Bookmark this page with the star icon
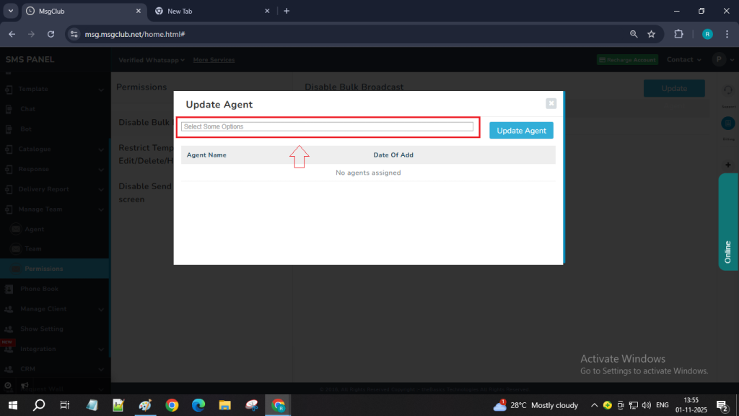739x416 pixels. (651, 34)
